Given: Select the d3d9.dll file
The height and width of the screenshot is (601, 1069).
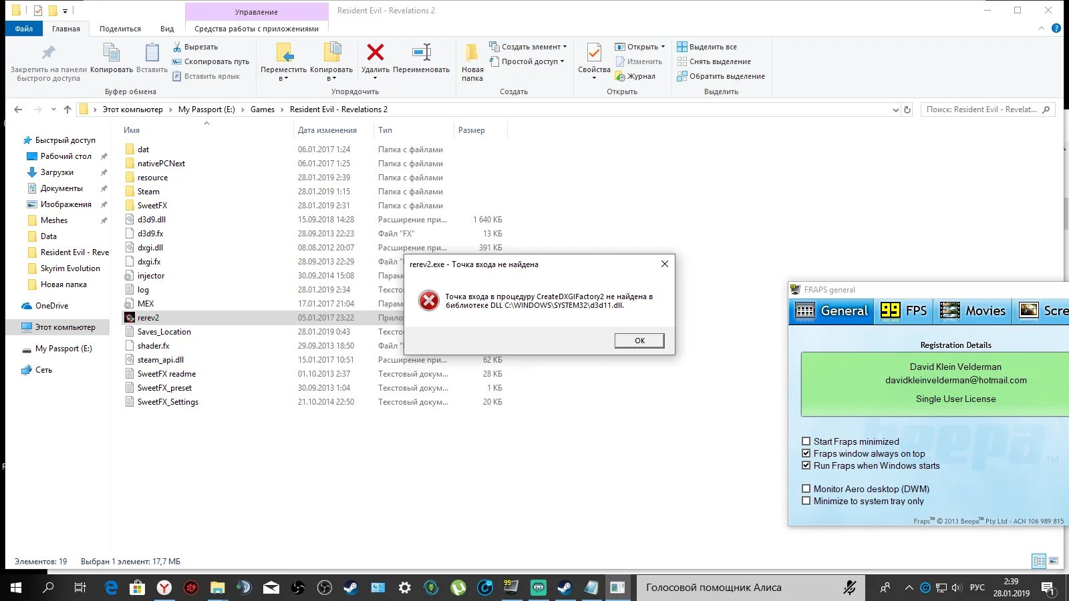Looking at the screenshot, I should (152, 220).
